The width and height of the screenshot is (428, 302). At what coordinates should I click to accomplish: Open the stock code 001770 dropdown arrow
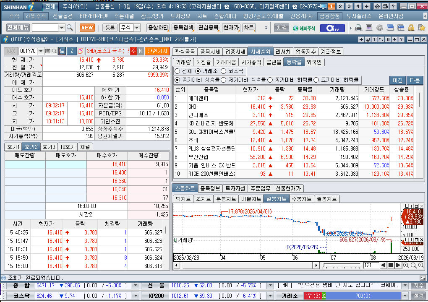tap(41, 51)
